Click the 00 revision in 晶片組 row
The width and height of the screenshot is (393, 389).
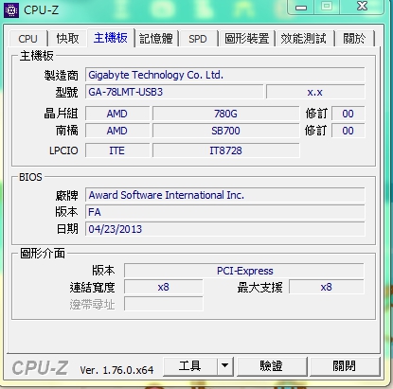click(x=348, y=114)
